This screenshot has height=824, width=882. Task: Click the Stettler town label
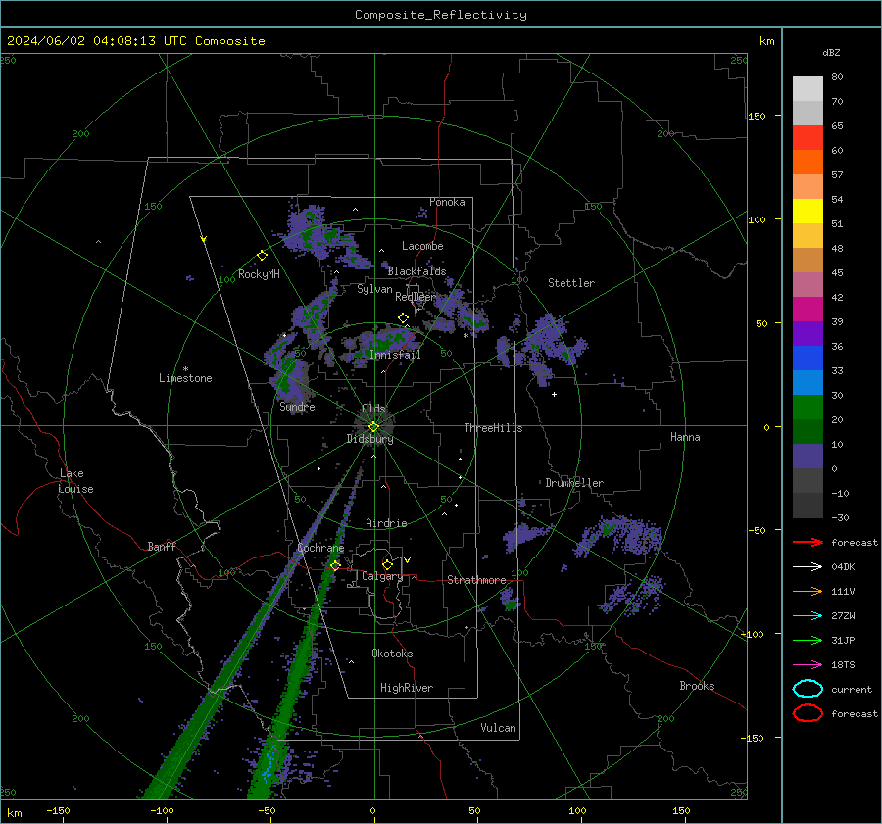(x=571, y=283)
